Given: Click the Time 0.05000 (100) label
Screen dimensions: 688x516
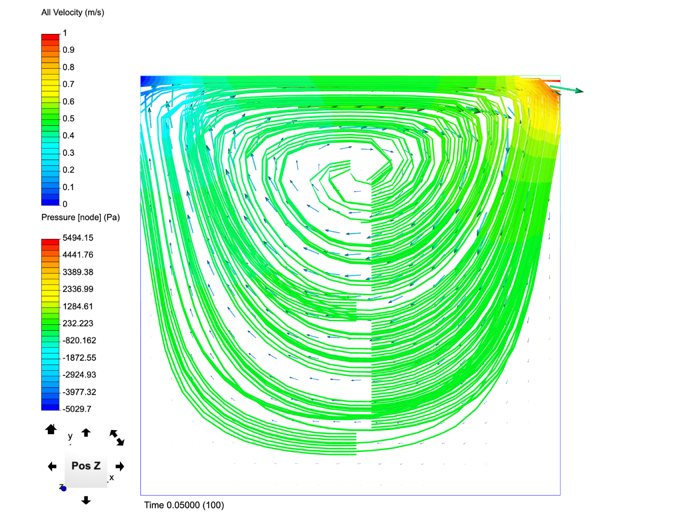Looking at the screenshot, I should (184, 505).
